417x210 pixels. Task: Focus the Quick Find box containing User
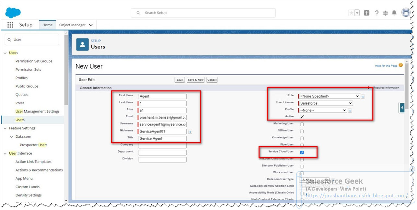point(32,40)
